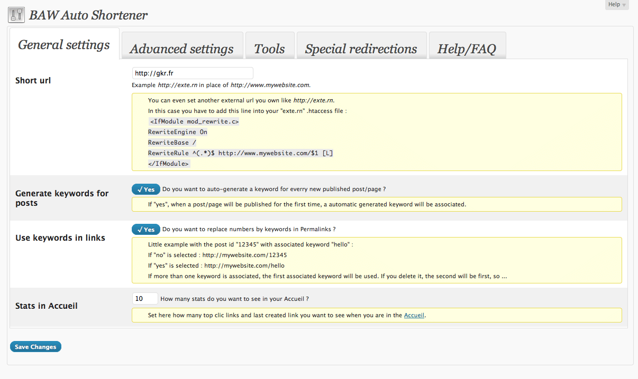
Task: Click 'If more than one keyword is associated' line
Action: click(328, 276)
